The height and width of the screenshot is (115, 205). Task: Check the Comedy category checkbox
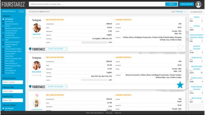[x=3, y=35]
